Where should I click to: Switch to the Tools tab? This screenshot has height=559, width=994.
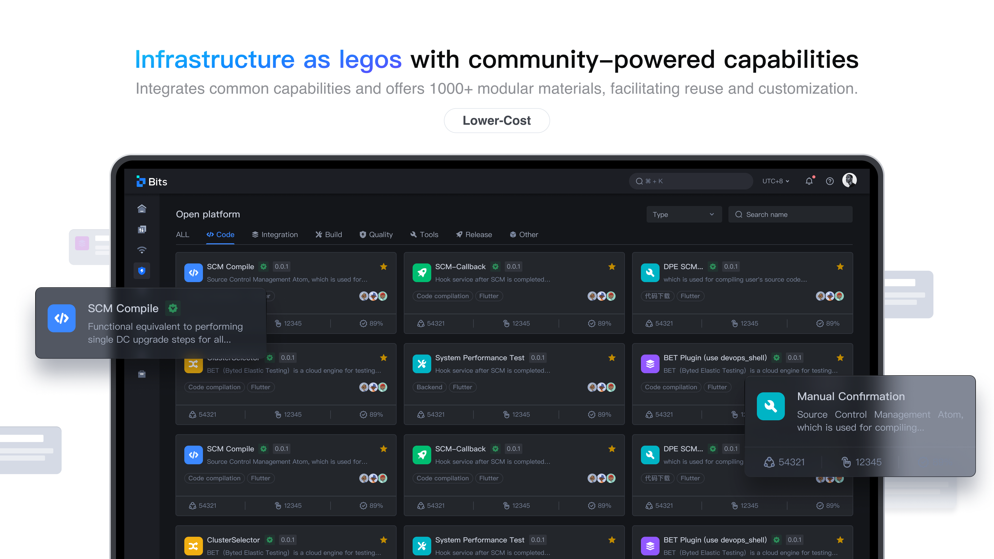coord(424,234)
